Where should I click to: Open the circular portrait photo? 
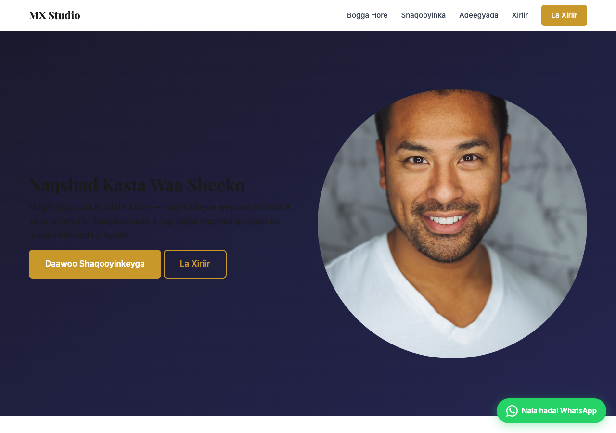click(x=452, y=224)
